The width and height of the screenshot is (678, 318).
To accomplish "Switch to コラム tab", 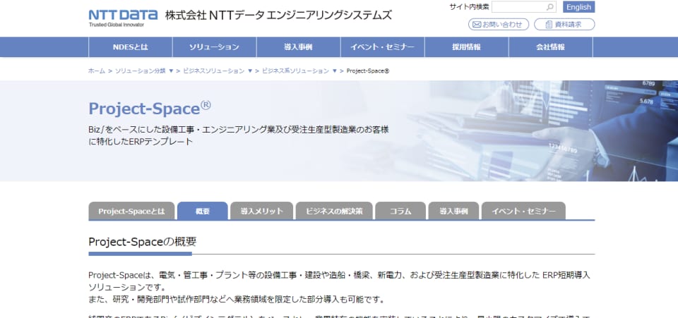I will [x=400, y=211].
